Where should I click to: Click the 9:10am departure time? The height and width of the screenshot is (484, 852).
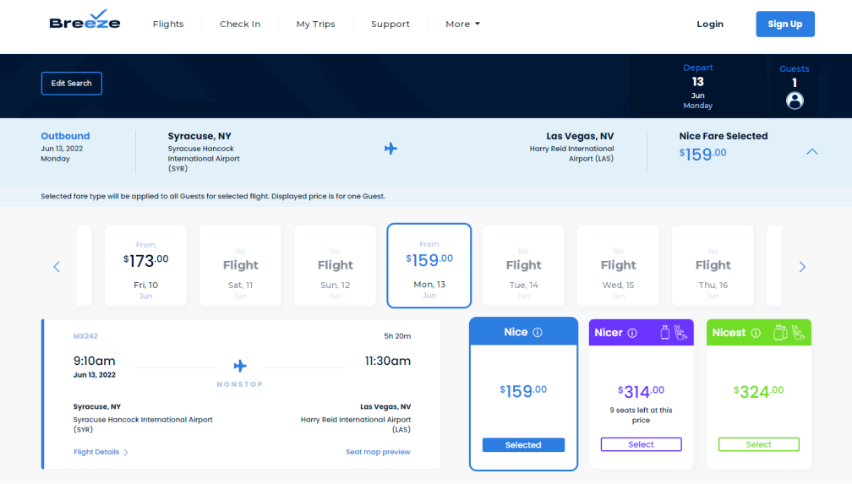click(x=95, y=361)
